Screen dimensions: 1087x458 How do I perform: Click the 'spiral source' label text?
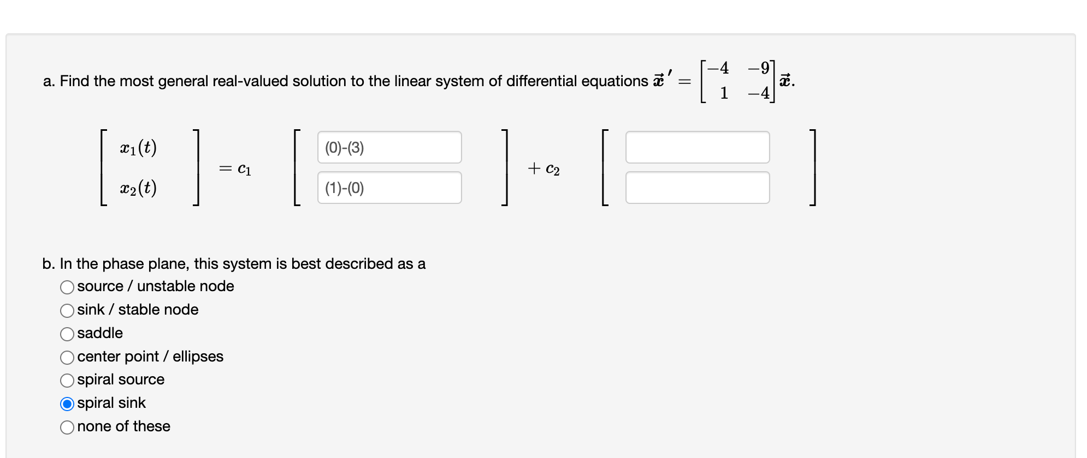[121, 379]
